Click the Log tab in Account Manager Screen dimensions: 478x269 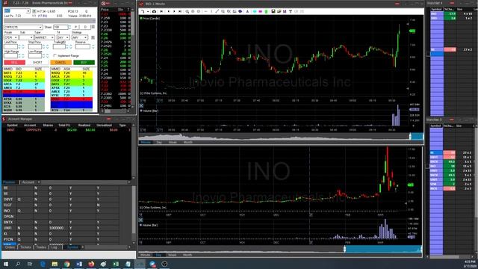[55, 247]
